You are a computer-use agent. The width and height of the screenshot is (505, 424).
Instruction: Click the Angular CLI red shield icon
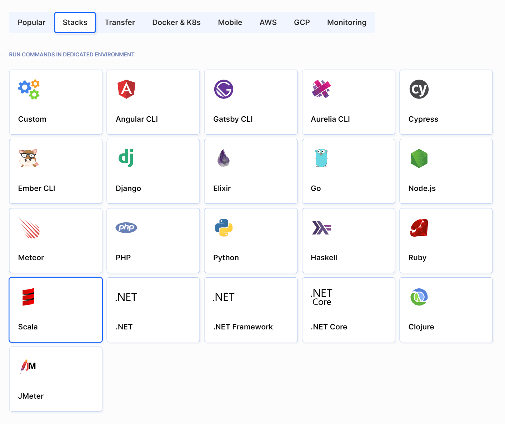(x=126, y=89)
